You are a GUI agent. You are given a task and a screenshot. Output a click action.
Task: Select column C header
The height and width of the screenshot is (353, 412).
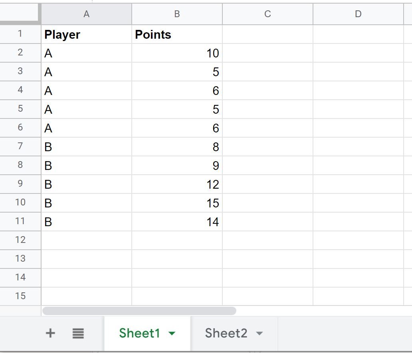pos(268,14)
